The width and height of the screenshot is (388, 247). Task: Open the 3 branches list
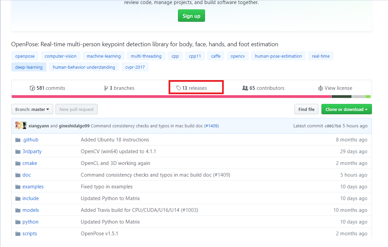119,88
